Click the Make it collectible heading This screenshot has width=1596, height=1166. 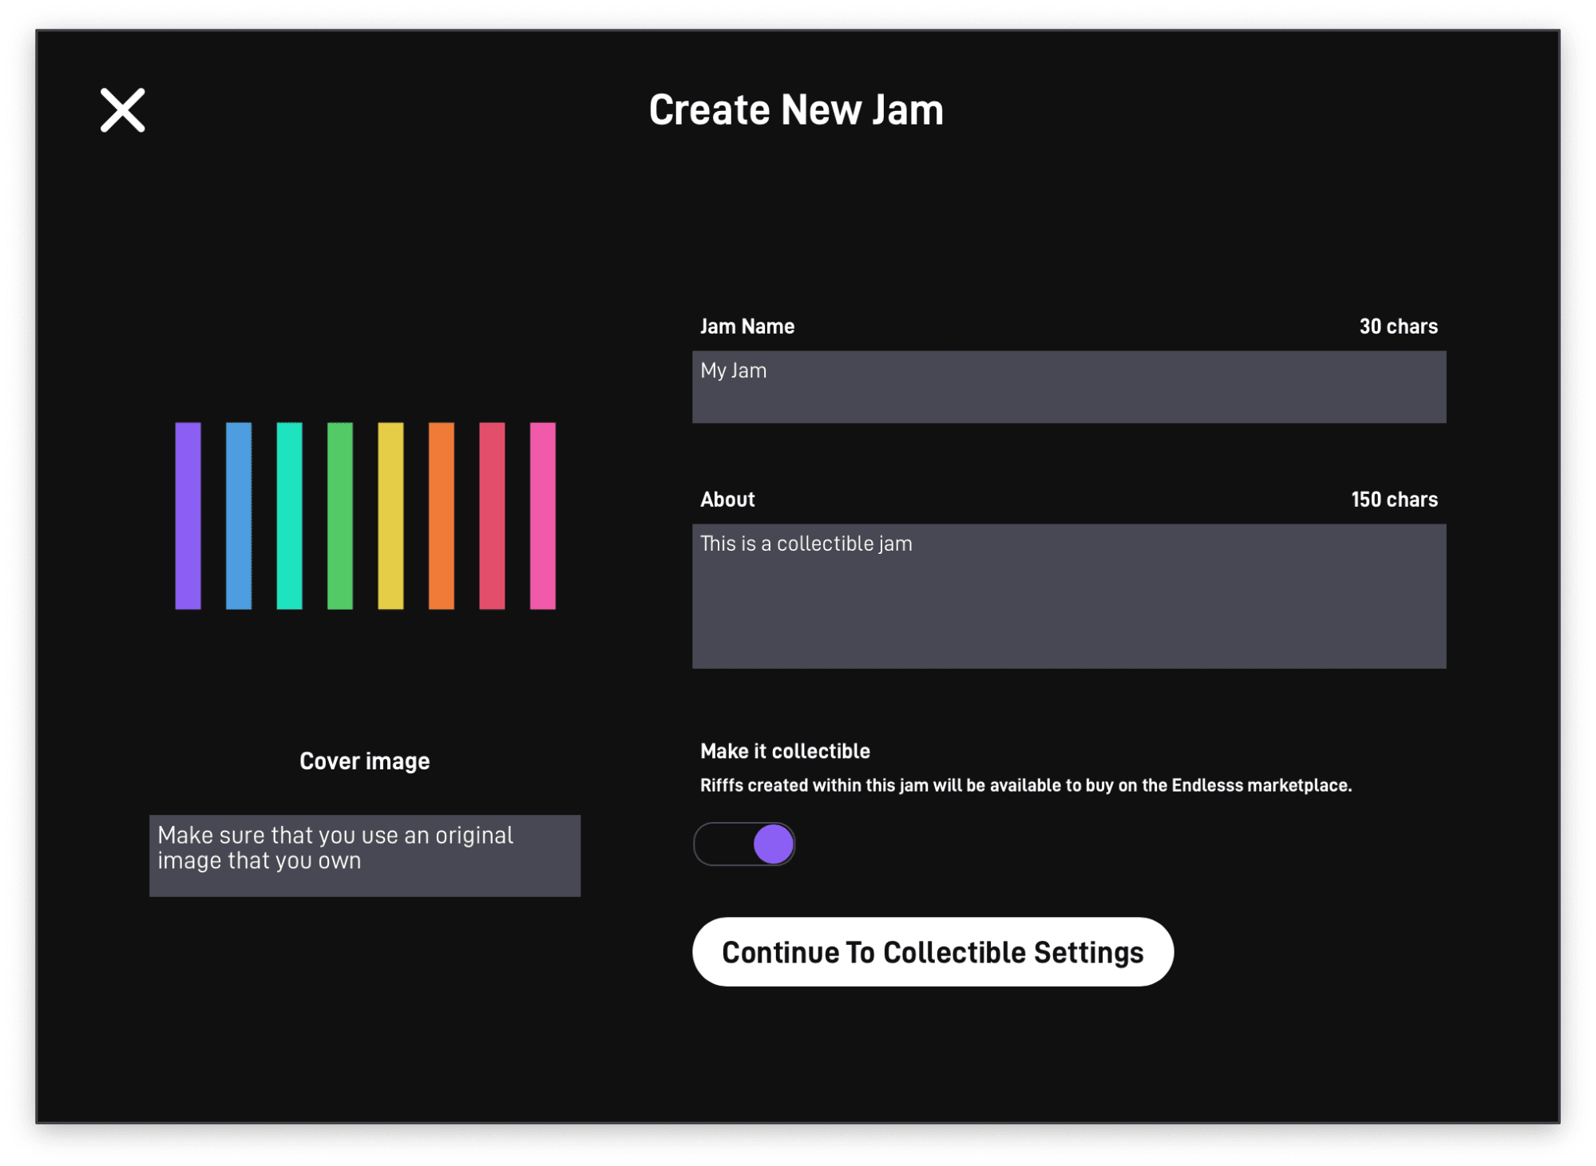click(785, 751)
